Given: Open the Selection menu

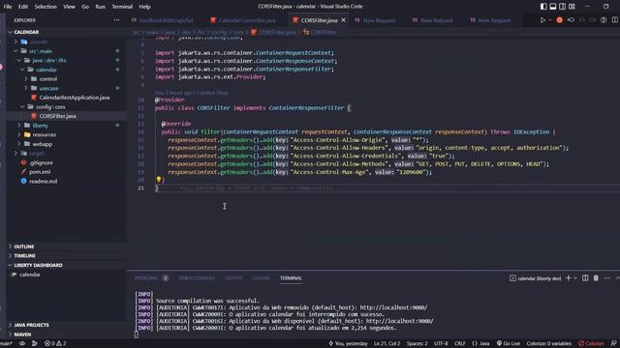Looking at the screenshot, I should pos(46,7).
